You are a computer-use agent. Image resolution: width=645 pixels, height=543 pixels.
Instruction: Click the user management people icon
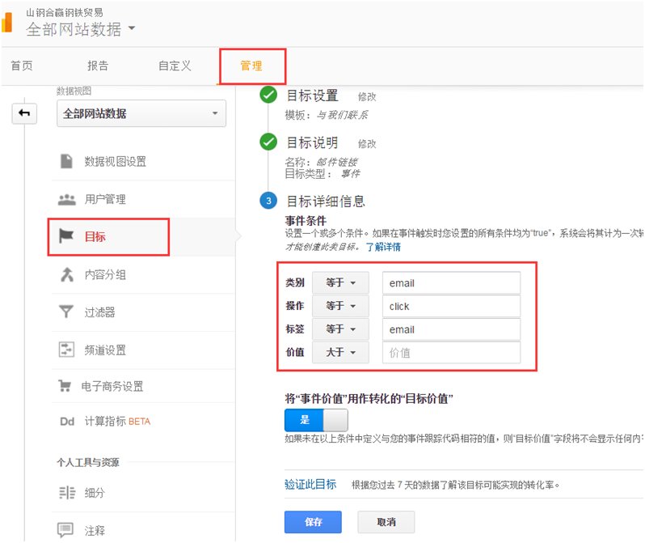(66, 199)
